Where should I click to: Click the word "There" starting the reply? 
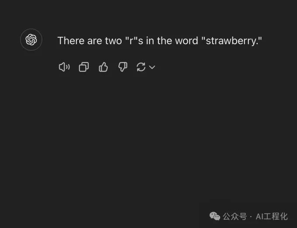[x=69, y=41]
